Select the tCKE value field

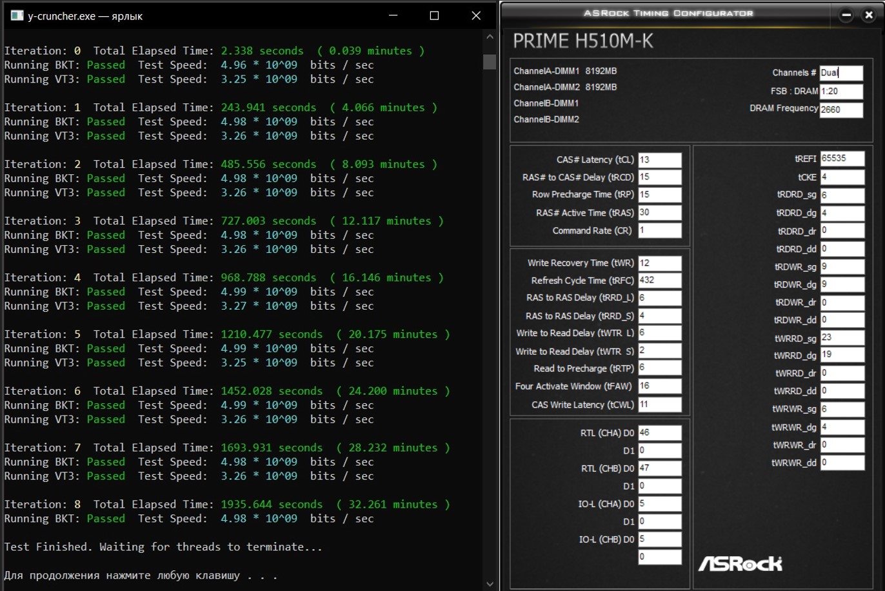click(842, 177)
